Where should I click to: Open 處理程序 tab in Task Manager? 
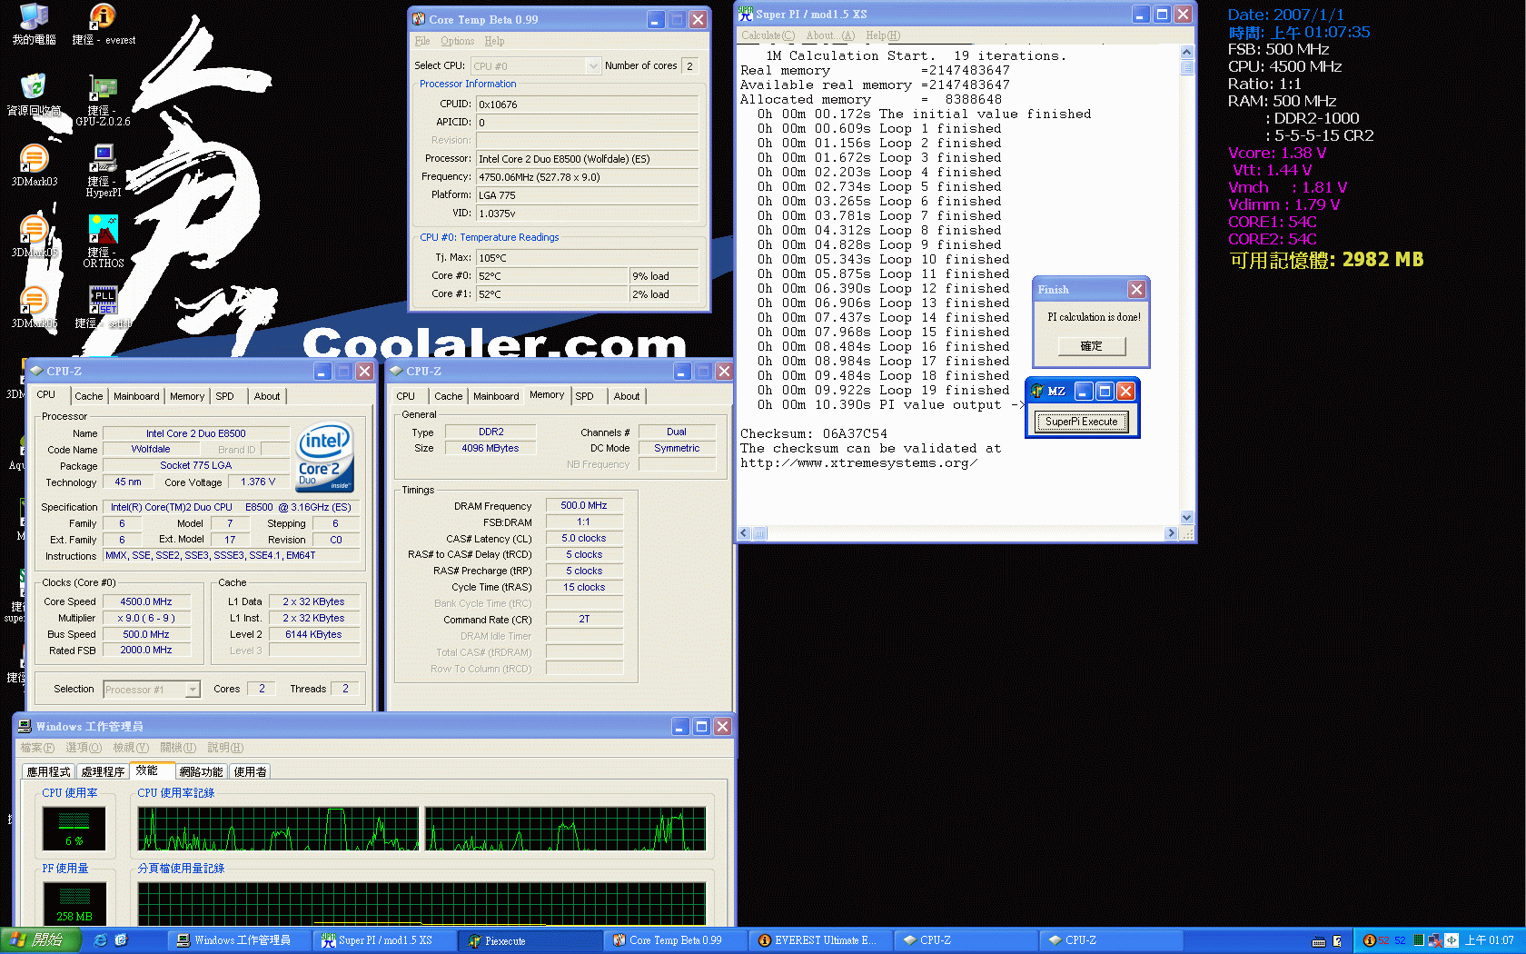[103, 771]
